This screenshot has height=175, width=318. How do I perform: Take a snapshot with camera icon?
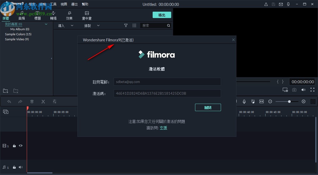294,90
